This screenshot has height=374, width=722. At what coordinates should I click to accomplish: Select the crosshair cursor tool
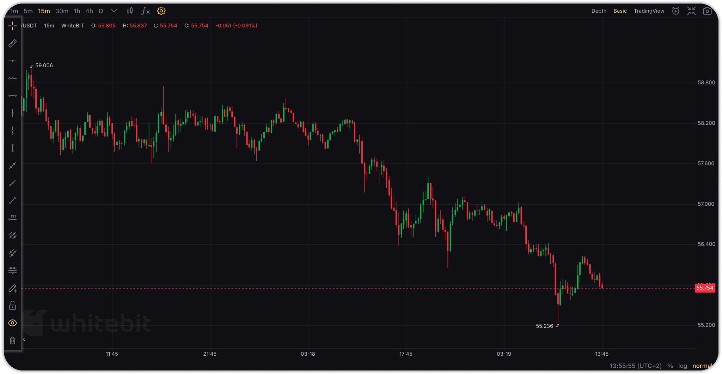click(x=12, y=26)
